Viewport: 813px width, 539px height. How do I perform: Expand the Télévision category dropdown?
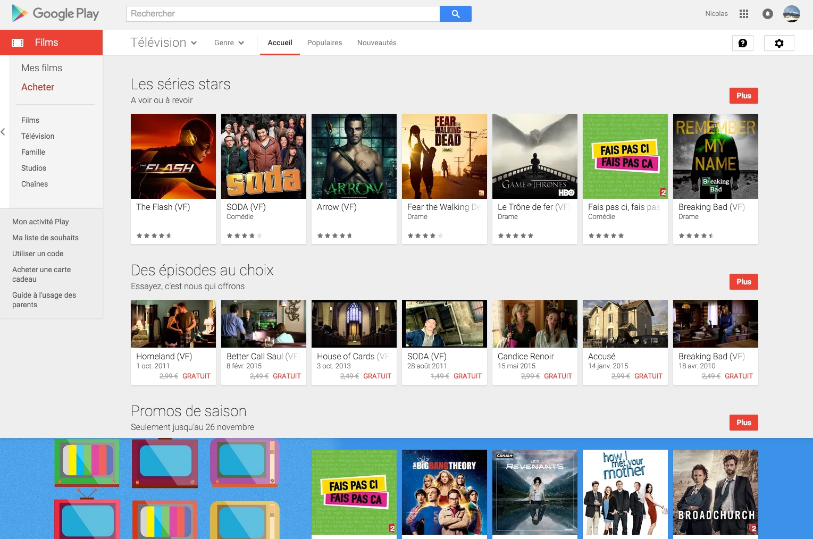[x=164, y=43]
